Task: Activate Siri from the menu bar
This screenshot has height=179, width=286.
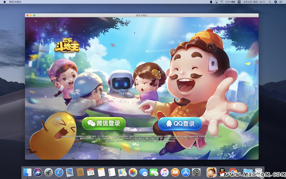Action: pos(276,2)
